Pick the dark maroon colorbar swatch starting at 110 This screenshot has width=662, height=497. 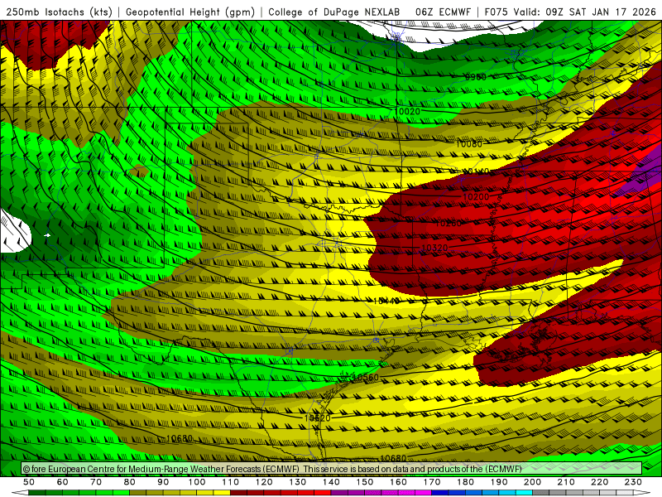(x=238, y=493)
